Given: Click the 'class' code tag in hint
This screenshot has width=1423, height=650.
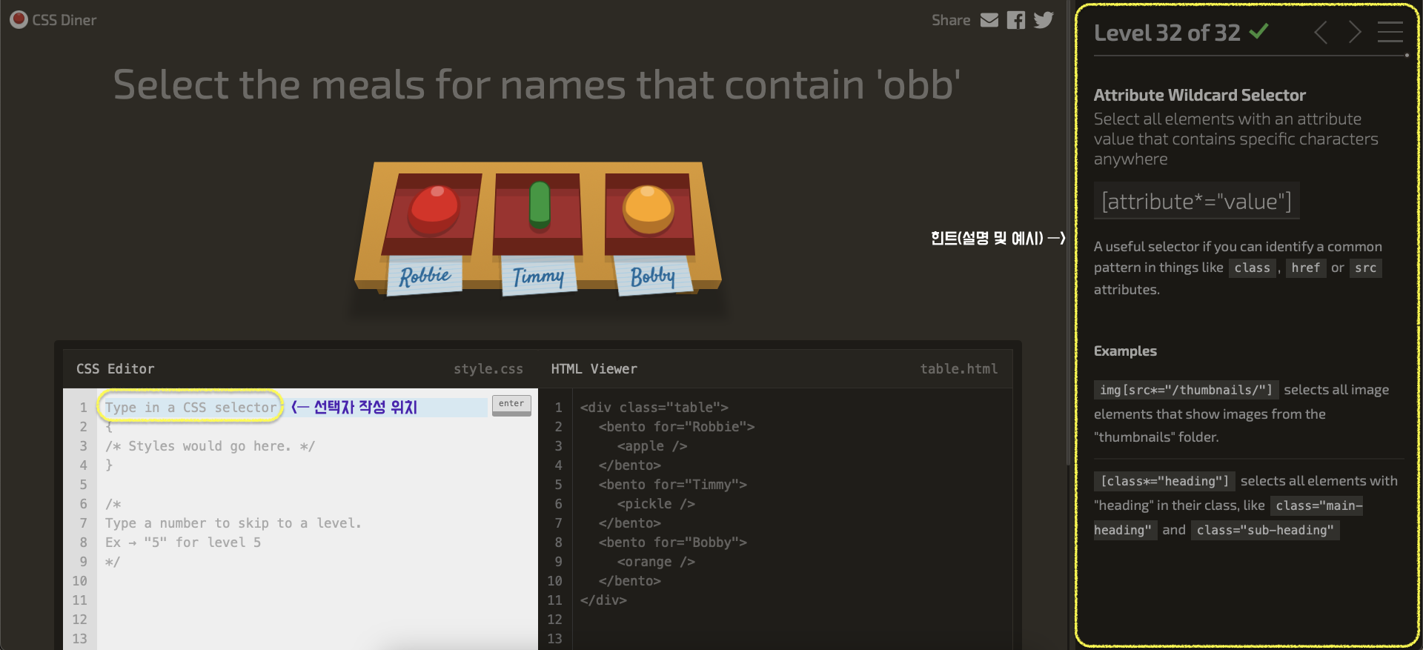Looking at the screenshot, I should click(x=1252, y=268).
